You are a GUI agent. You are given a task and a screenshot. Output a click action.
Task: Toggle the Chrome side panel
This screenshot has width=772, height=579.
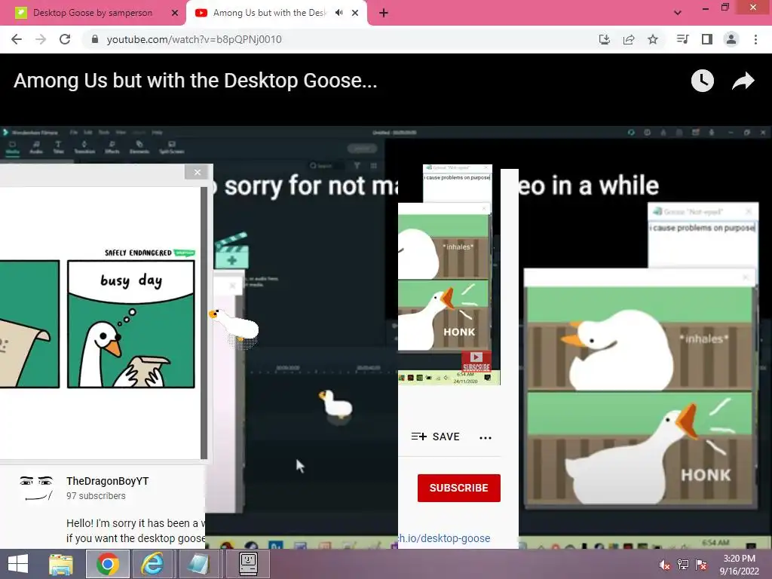click(707, 39)
